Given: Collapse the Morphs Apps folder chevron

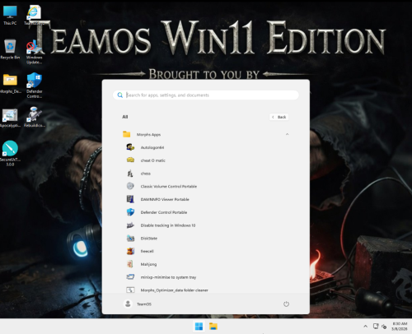Looking at the screenshot, I should pyautogui.click(x=287, y=134).
